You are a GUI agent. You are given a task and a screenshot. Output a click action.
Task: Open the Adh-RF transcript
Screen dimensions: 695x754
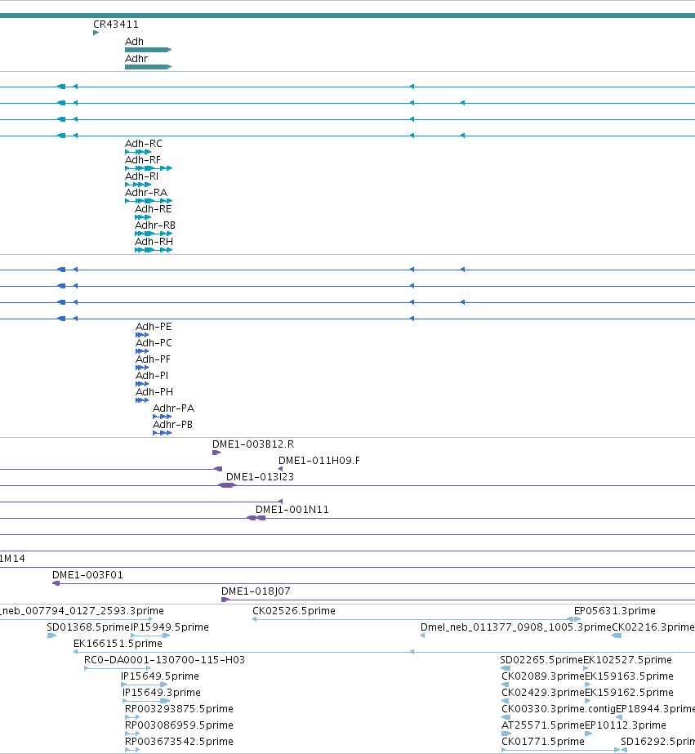point(149,168)
